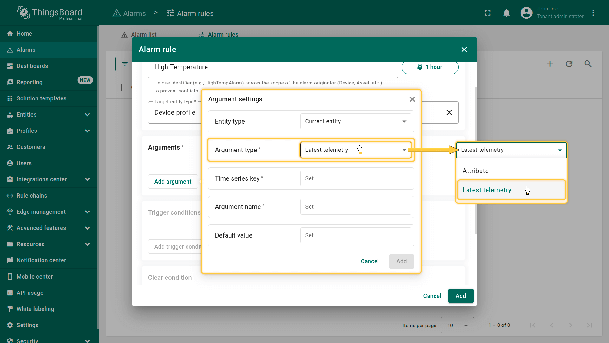609x343 pixels.
Task: Open the Argument type dropdown
Action: pyautogui.click(x=355, y=150)
